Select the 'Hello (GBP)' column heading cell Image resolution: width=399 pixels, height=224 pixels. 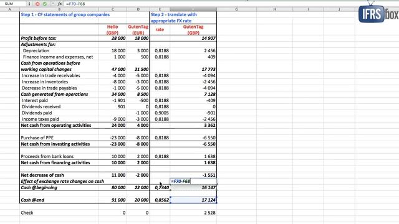click(x=112, y=30)
